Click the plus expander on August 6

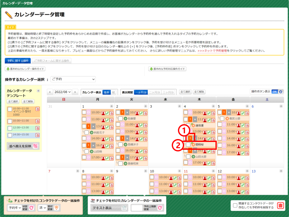click(281, 106)
